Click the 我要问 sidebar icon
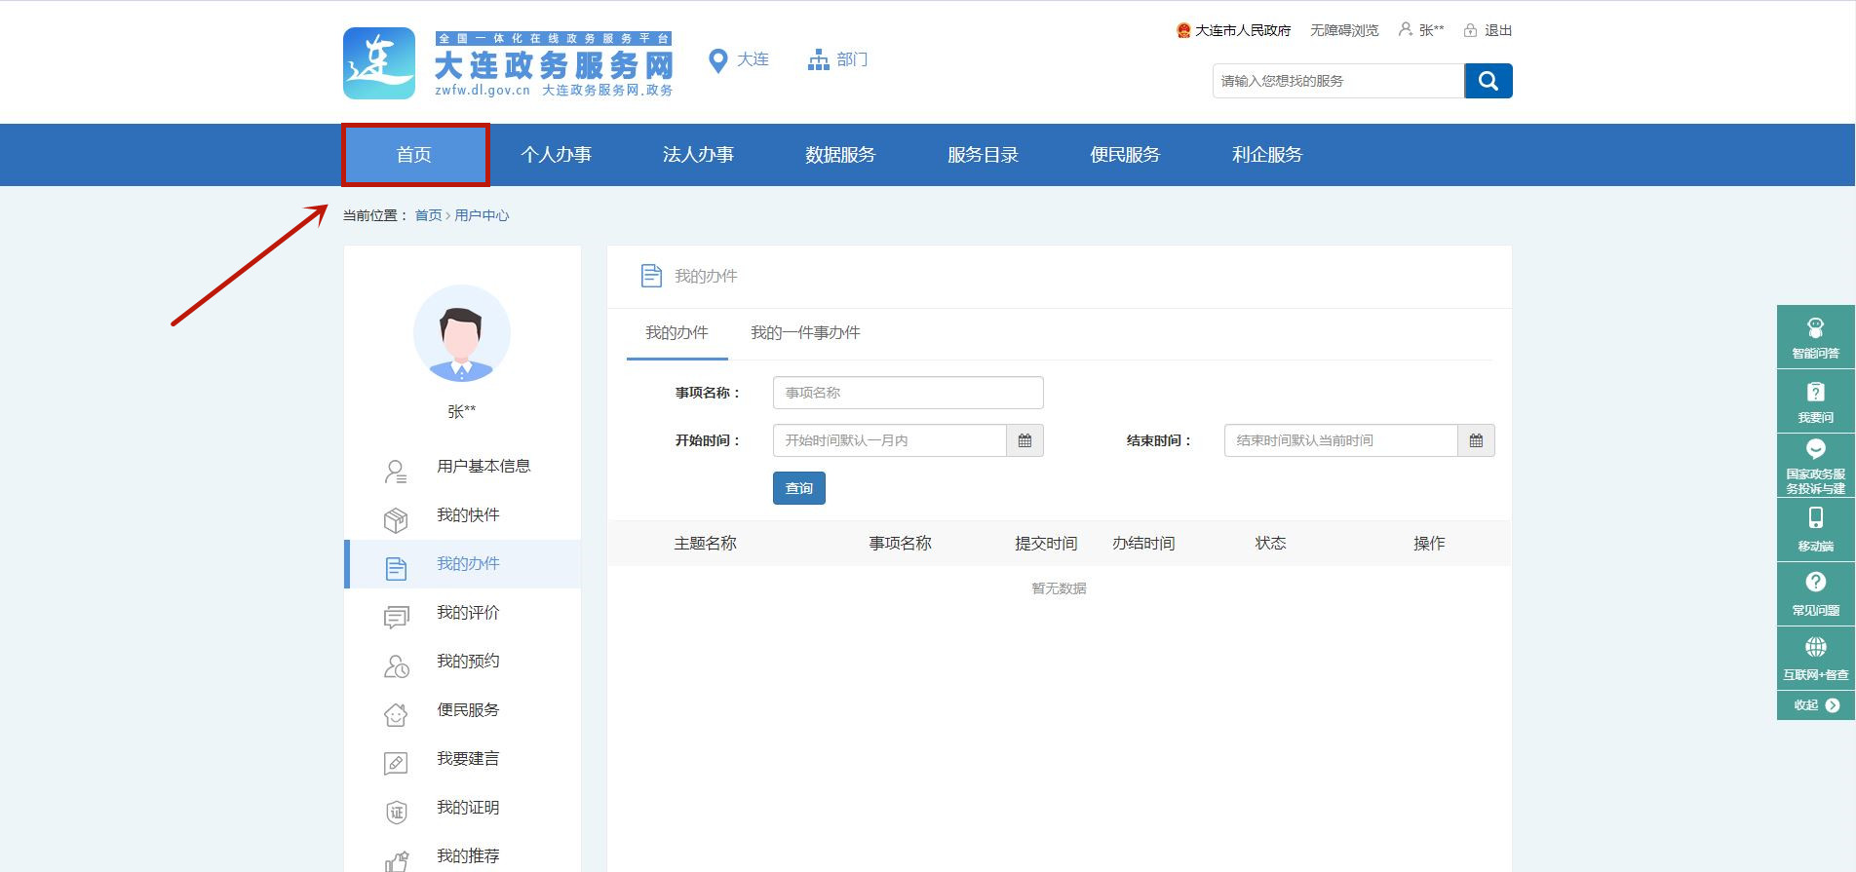1856x872 pixels. 1815,400
